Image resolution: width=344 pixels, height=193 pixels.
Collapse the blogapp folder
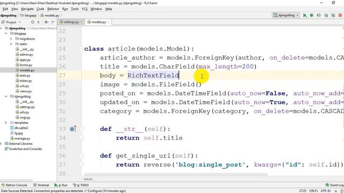(6, 33)
